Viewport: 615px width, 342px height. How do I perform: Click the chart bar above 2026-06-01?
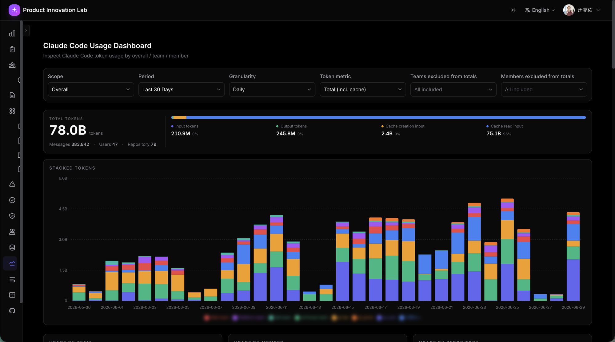(112, 281)
